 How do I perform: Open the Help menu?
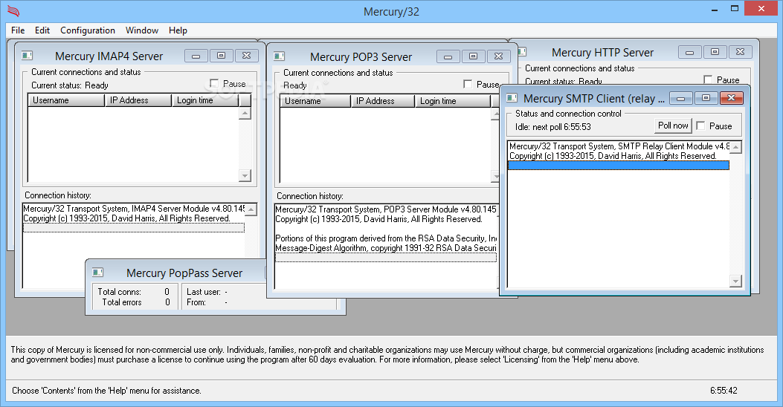(178, 30)
